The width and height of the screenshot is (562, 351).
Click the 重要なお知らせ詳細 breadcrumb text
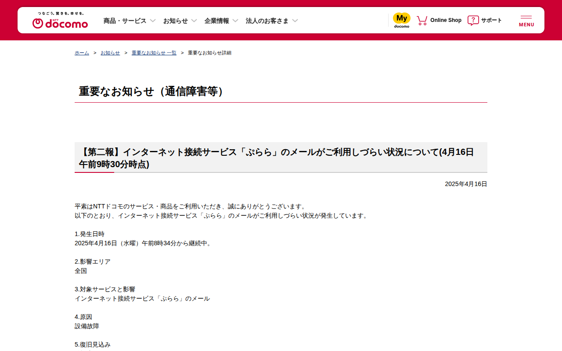pos(209,53)
